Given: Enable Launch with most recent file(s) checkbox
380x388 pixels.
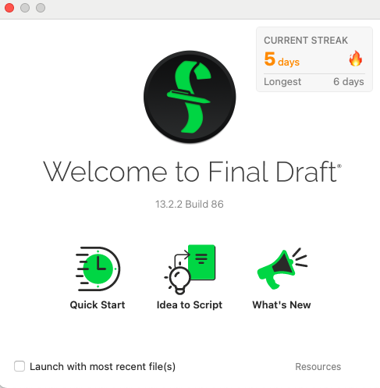Looking at the screenshot, I should [x=20, y=366].
